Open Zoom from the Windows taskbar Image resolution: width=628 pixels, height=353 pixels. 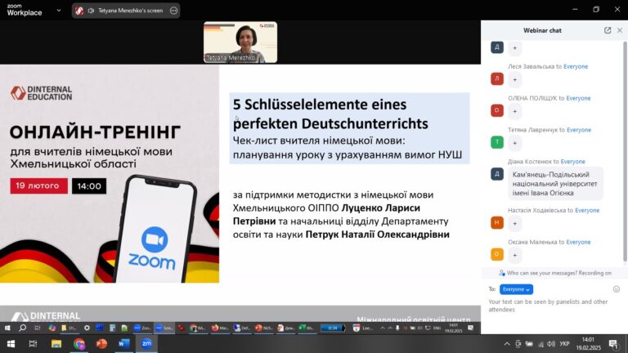(146, 343)
